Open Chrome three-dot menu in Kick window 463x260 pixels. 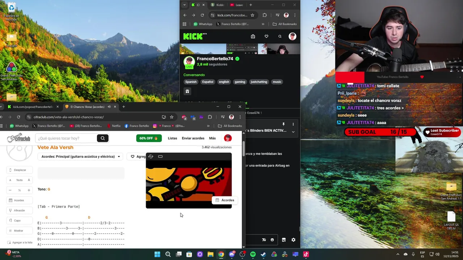point(295,15)
